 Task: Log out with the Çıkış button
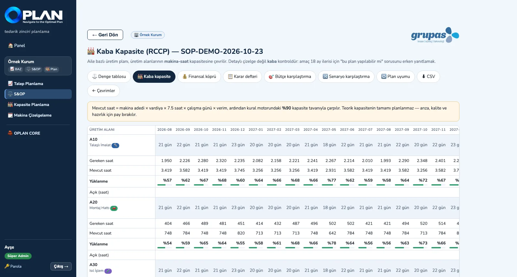coord(61,266)
